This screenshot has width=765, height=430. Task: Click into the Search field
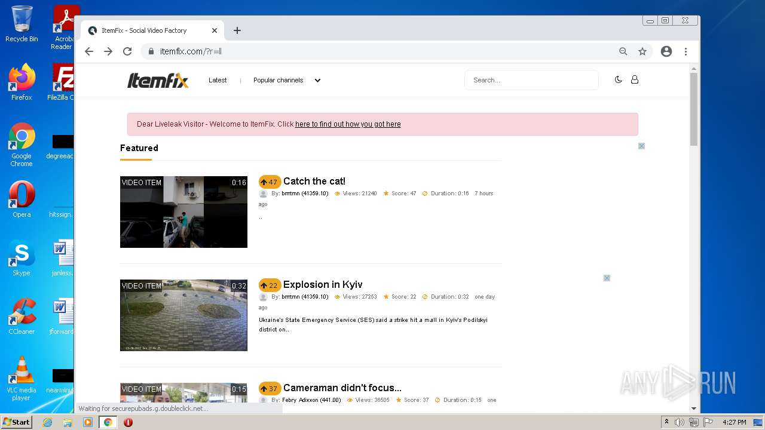(x=531, y=80)
